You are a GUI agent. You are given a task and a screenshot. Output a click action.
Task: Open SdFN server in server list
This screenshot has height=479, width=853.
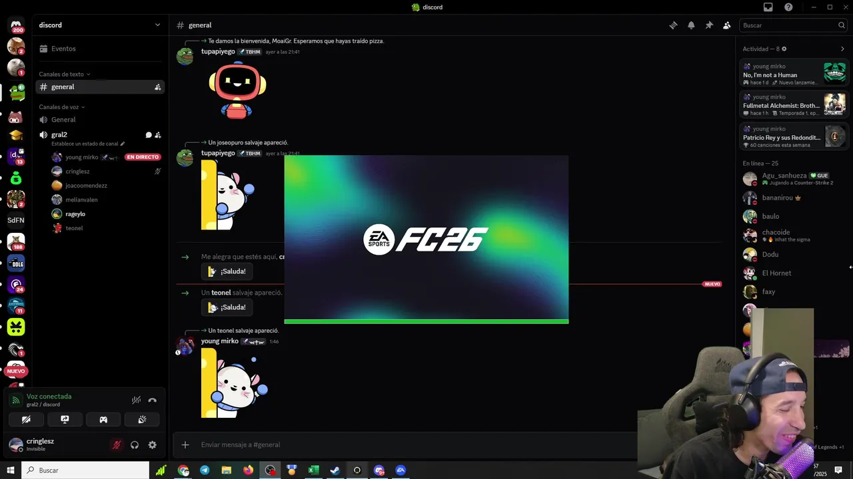16,220
